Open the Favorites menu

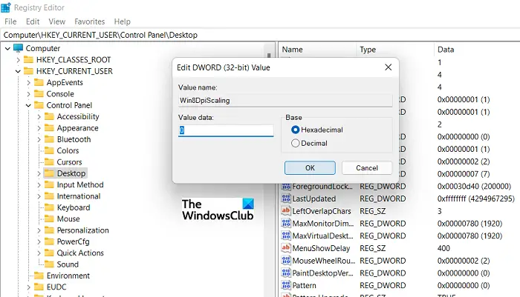coord(90,21)
